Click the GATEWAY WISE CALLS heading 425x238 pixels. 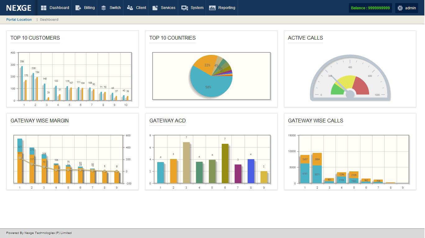pos(315,121)
